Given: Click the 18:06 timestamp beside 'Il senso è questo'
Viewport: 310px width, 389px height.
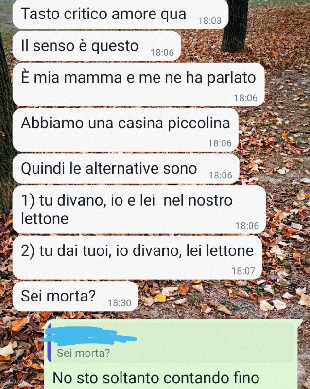Looking at the screenshot, I should (x=162, y=53).
